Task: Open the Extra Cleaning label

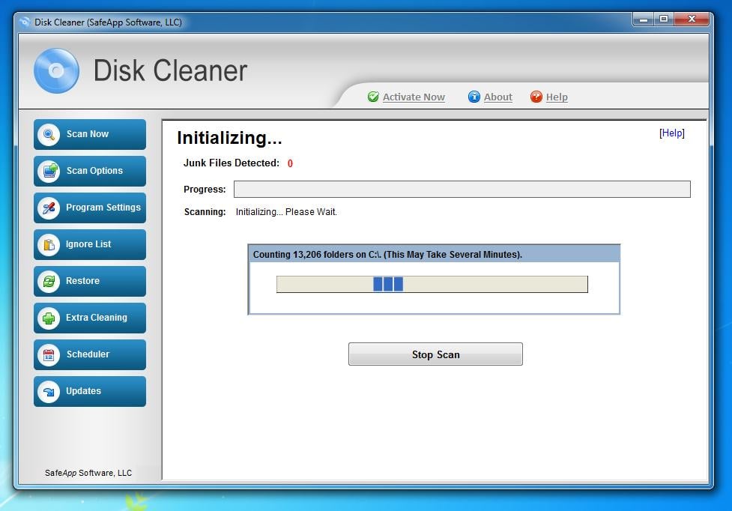Action: point(96,318)
